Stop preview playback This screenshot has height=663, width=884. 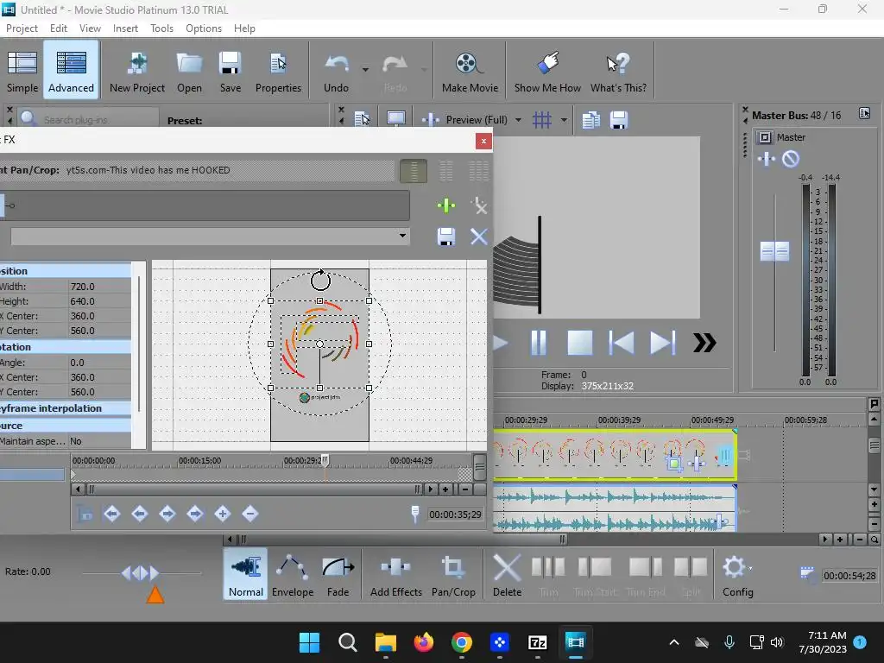(579, 343)
